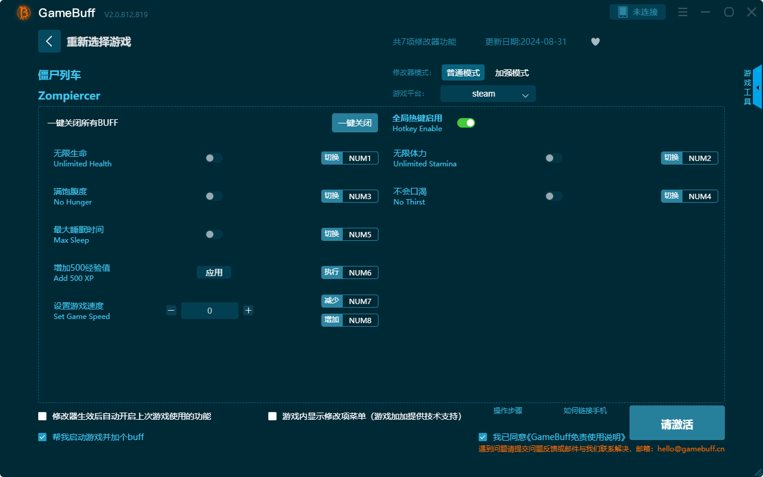Open the steam platform dropdown

(x=488, y=94)
